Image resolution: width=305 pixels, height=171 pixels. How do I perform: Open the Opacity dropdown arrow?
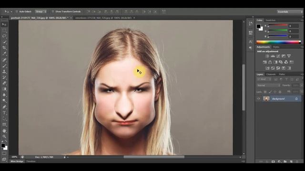click(302, 85)
